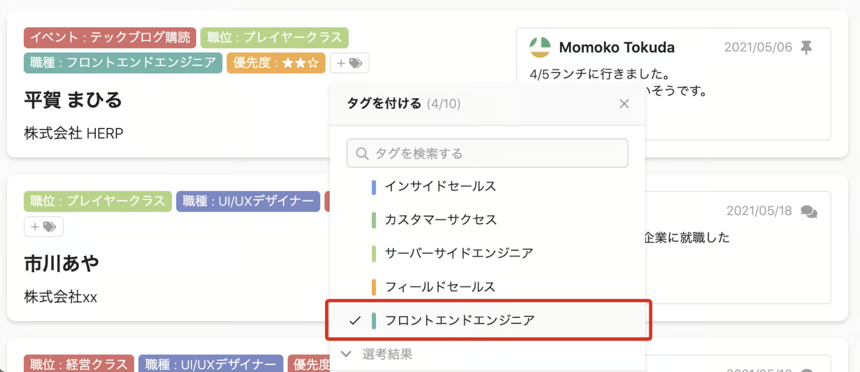
Task: Click the add-tag icon on 平賀 まひる's card
Action: tap(349, 63)
